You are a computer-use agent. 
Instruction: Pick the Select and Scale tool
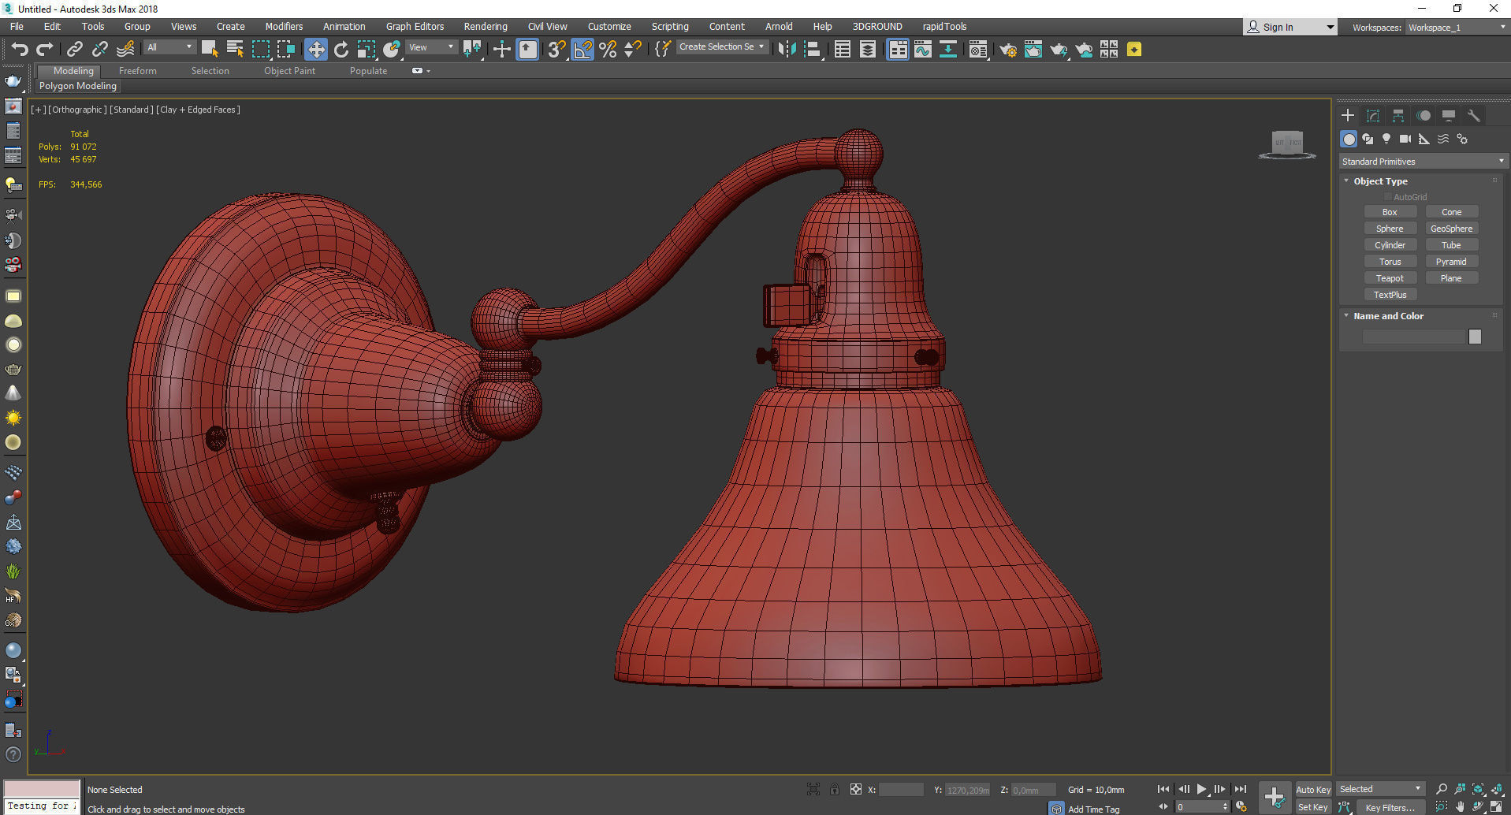(367, 50)
